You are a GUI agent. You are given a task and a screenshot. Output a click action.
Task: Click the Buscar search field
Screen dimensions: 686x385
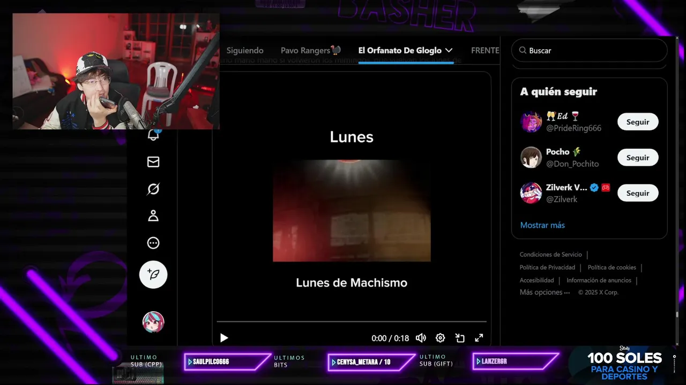(590, 50)
